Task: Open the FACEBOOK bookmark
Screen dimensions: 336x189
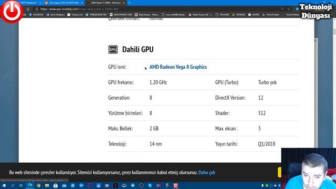Action: click(36, 15)
